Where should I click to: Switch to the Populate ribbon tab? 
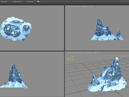[31, 2]
